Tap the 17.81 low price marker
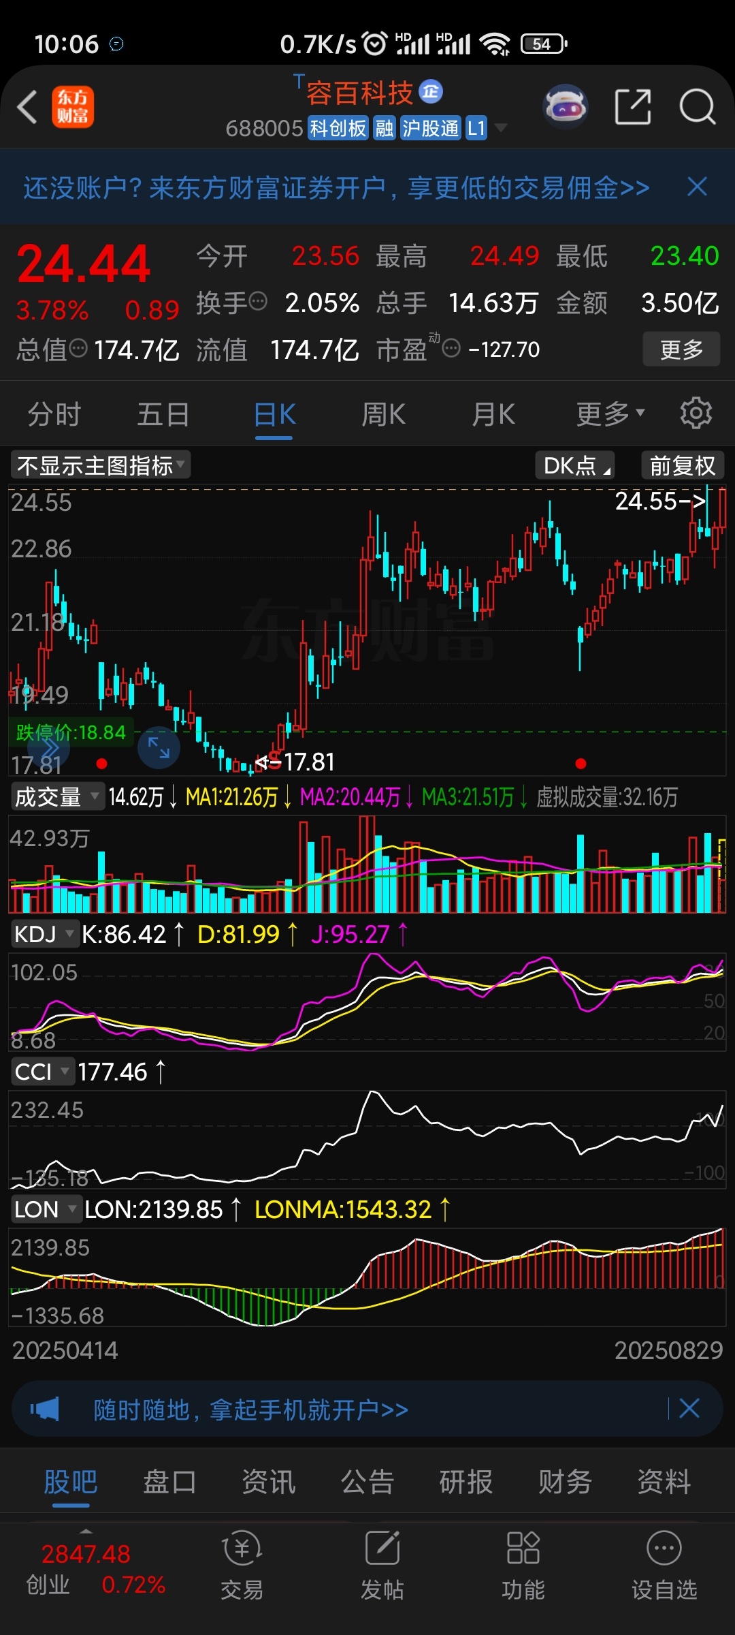Image resolution: width=735 pixels, height=1635 pixels. (295, 762)
